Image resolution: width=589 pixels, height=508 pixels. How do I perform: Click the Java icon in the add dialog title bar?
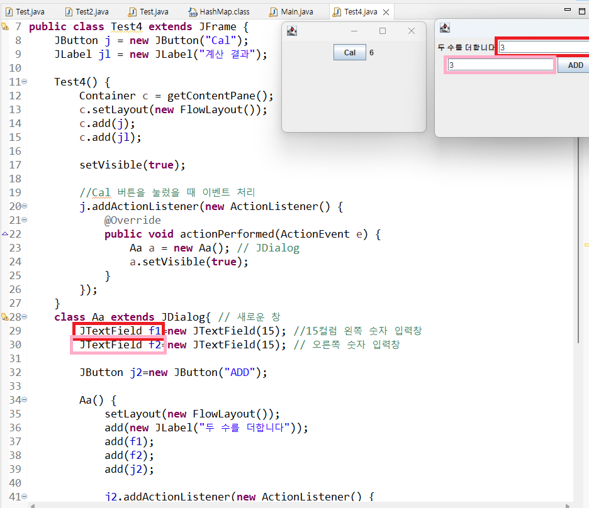(x=445, y=28)
